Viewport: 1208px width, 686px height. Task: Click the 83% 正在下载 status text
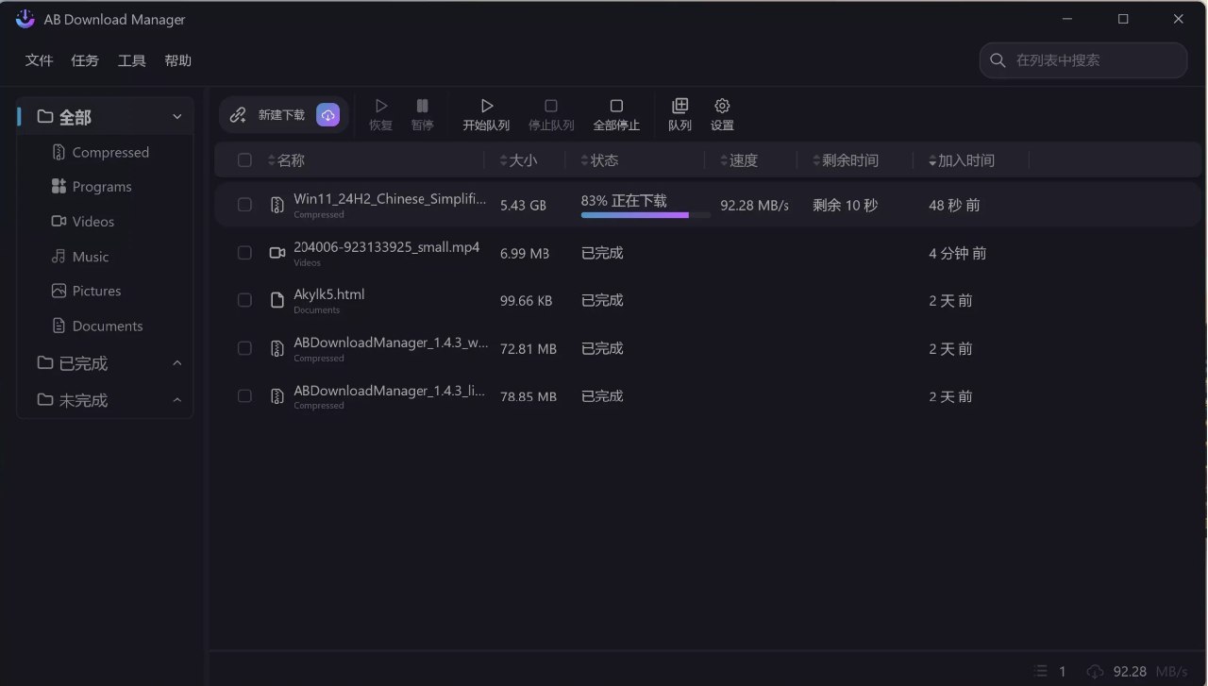[x=624, y=200]
